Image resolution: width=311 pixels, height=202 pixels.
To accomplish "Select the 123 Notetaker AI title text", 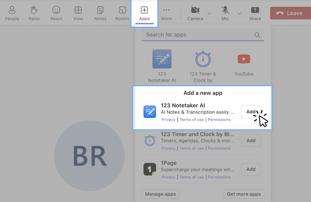I will click(183, 105).
